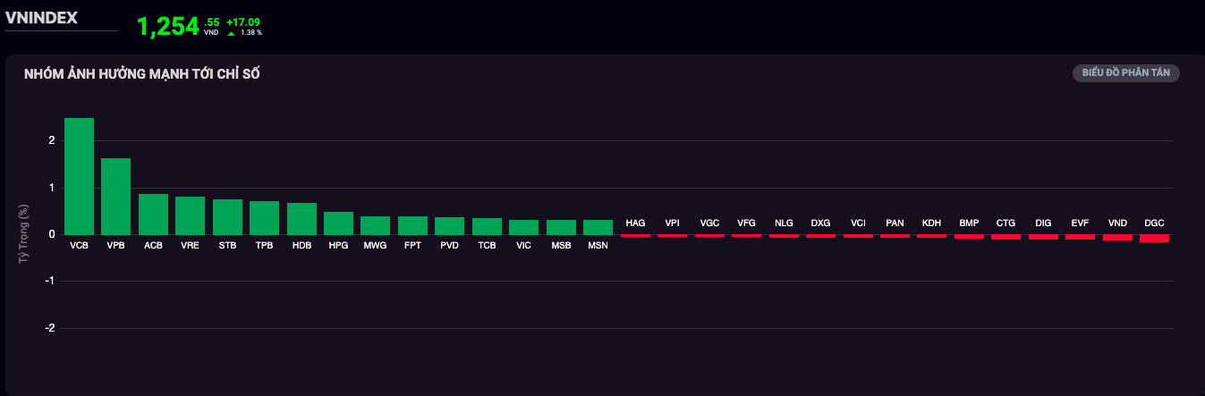Click the VCI ticker label
The image size is (1205, 396).
pyautogui.click(x=858, y=223)
